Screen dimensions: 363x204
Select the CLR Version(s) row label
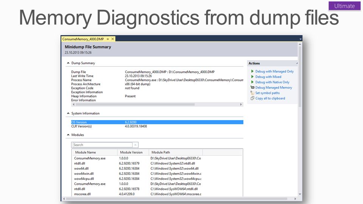(x=81, y=126)
